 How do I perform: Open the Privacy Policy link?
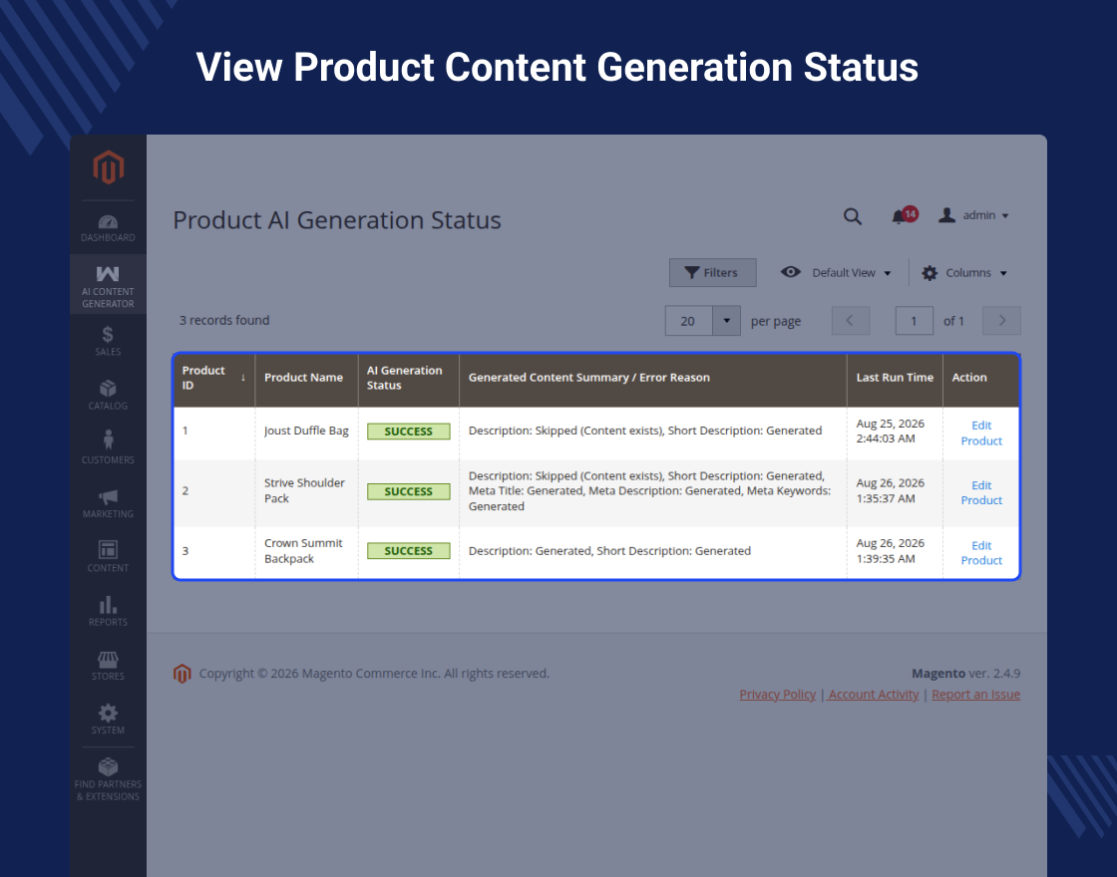pyautogui.click(x=777, y=694)
